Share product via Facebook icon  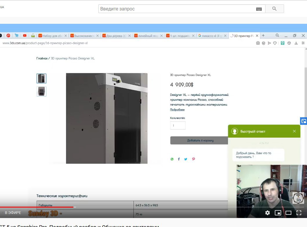pos(179,159)
